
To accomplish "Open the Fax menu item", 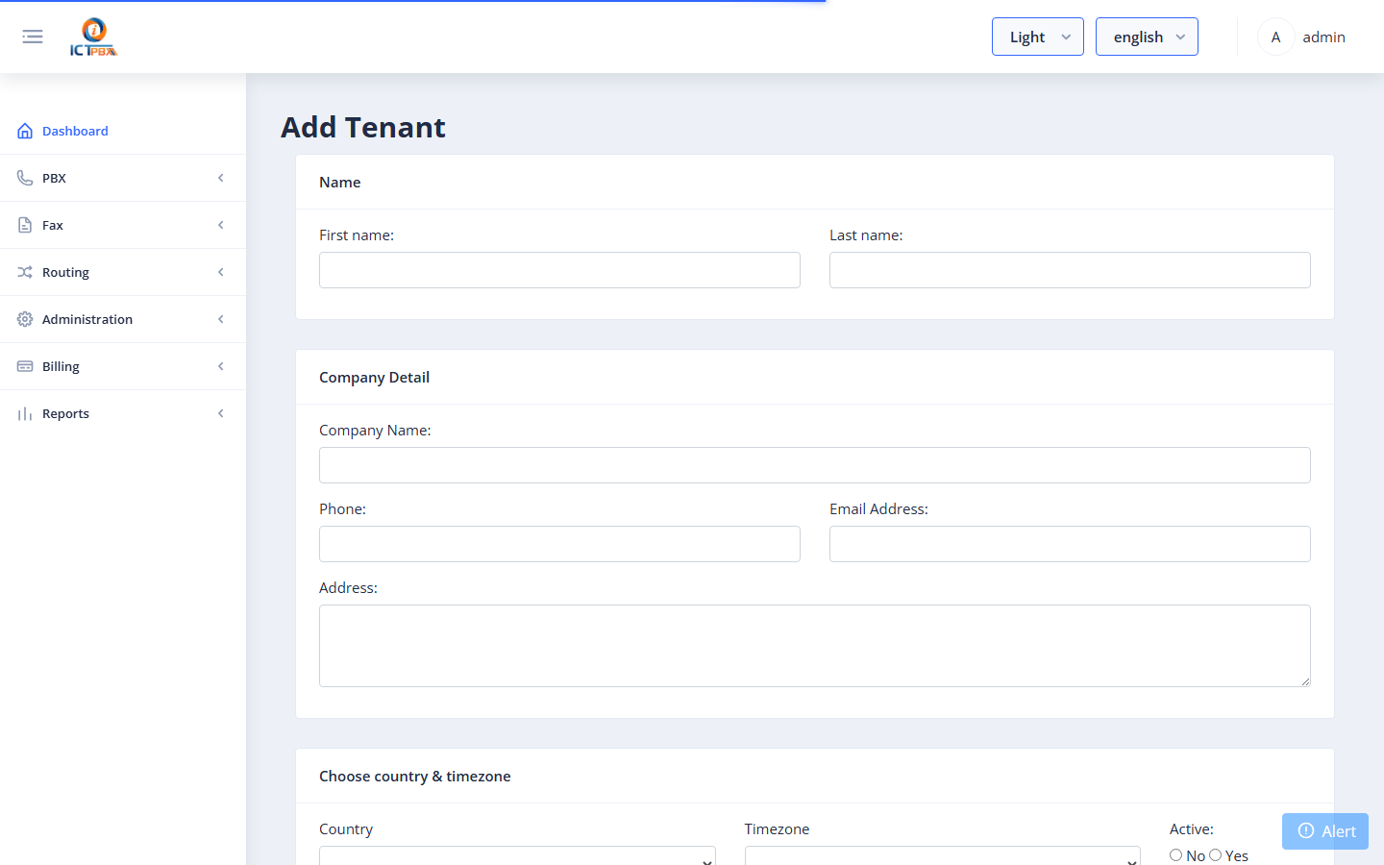I will [x=123, y=225].
